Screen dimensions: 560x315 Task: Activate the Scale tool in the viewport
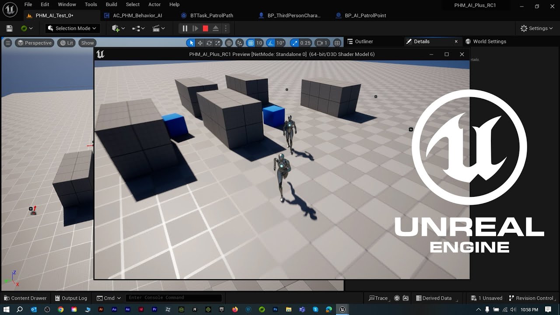(x=218, y=43)
